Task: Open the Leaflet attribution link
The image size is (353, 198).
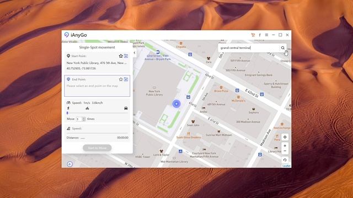Action: (x=286, y=166)
